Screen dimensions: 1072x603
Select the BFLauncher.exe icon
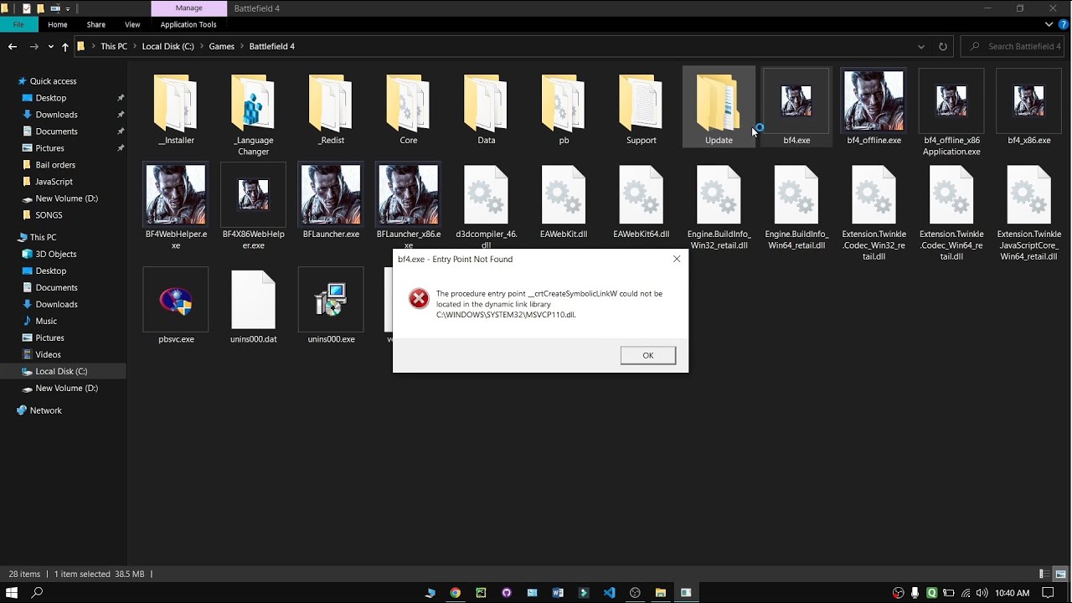pyautogui.click(x=331, y=195)
